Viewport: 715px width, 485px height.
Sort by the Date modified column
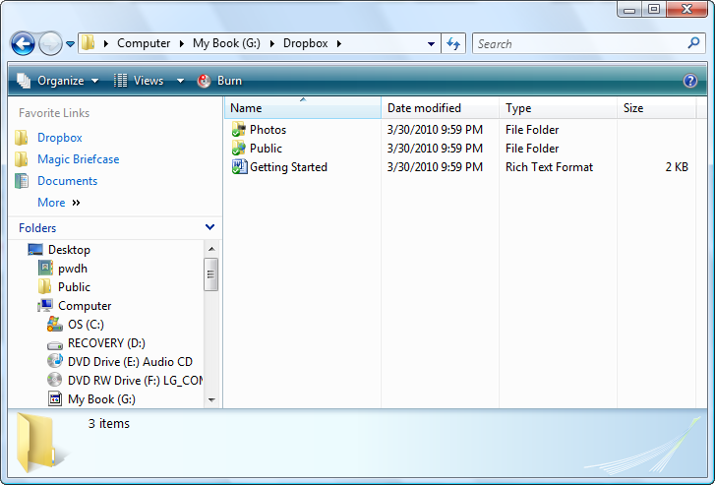pos(440,108)
